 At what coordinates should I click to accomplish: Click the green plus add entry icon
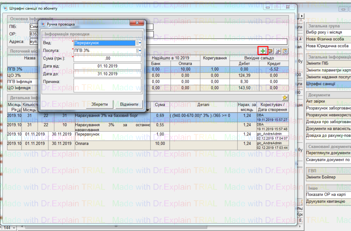[263, 51]
